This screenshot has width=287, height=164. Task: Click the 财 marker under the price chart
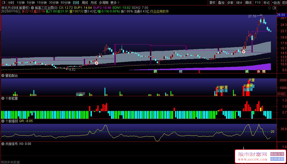coord(181,71)
